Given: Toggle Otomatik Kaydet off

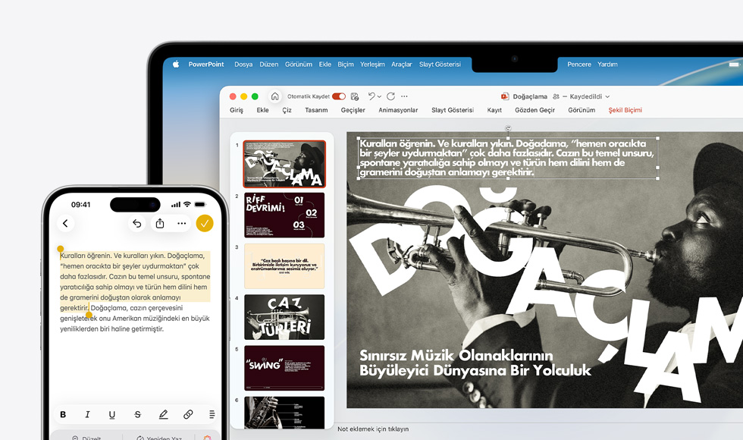Looking at the screenshot, I should (x=340, y=96).
